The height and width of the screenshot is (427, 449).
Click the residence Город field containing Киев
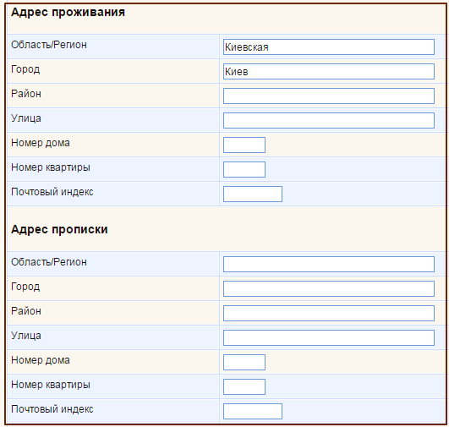pyautogui.click(x=329, y=72)
